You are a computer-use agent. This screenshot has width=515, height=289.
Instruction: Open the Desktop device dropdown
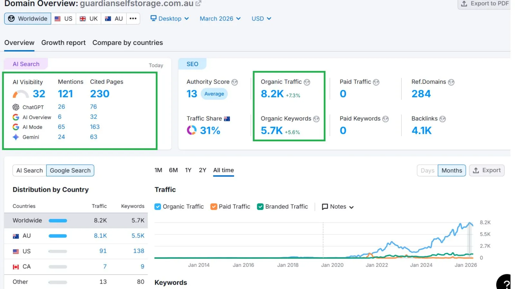pos(170,19)
